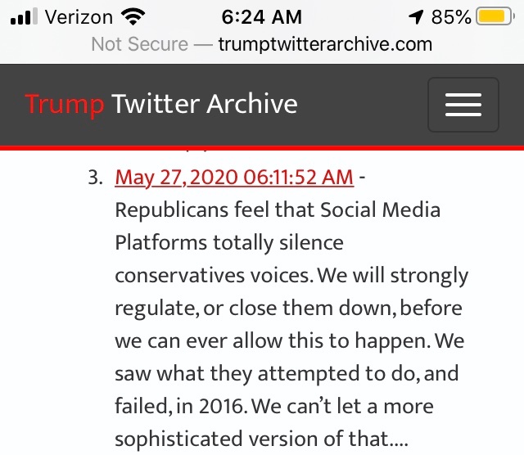
Task: Click the list number 3 marker
Action: pos(93,178)
